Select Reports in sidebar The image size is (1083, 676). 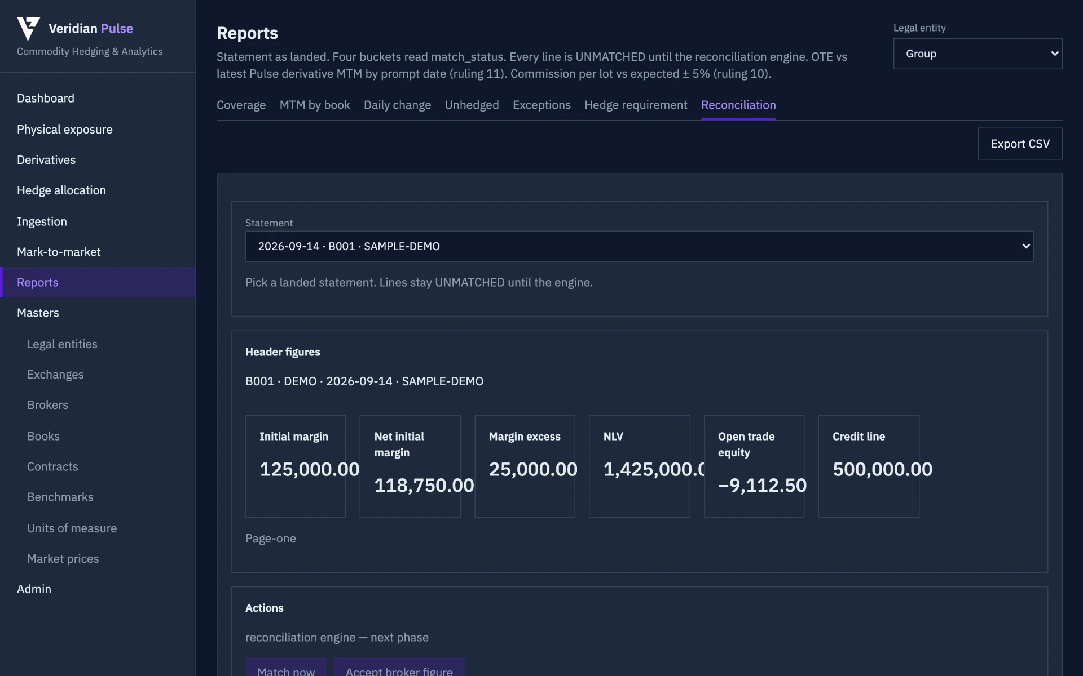click(x=98, y=282)
